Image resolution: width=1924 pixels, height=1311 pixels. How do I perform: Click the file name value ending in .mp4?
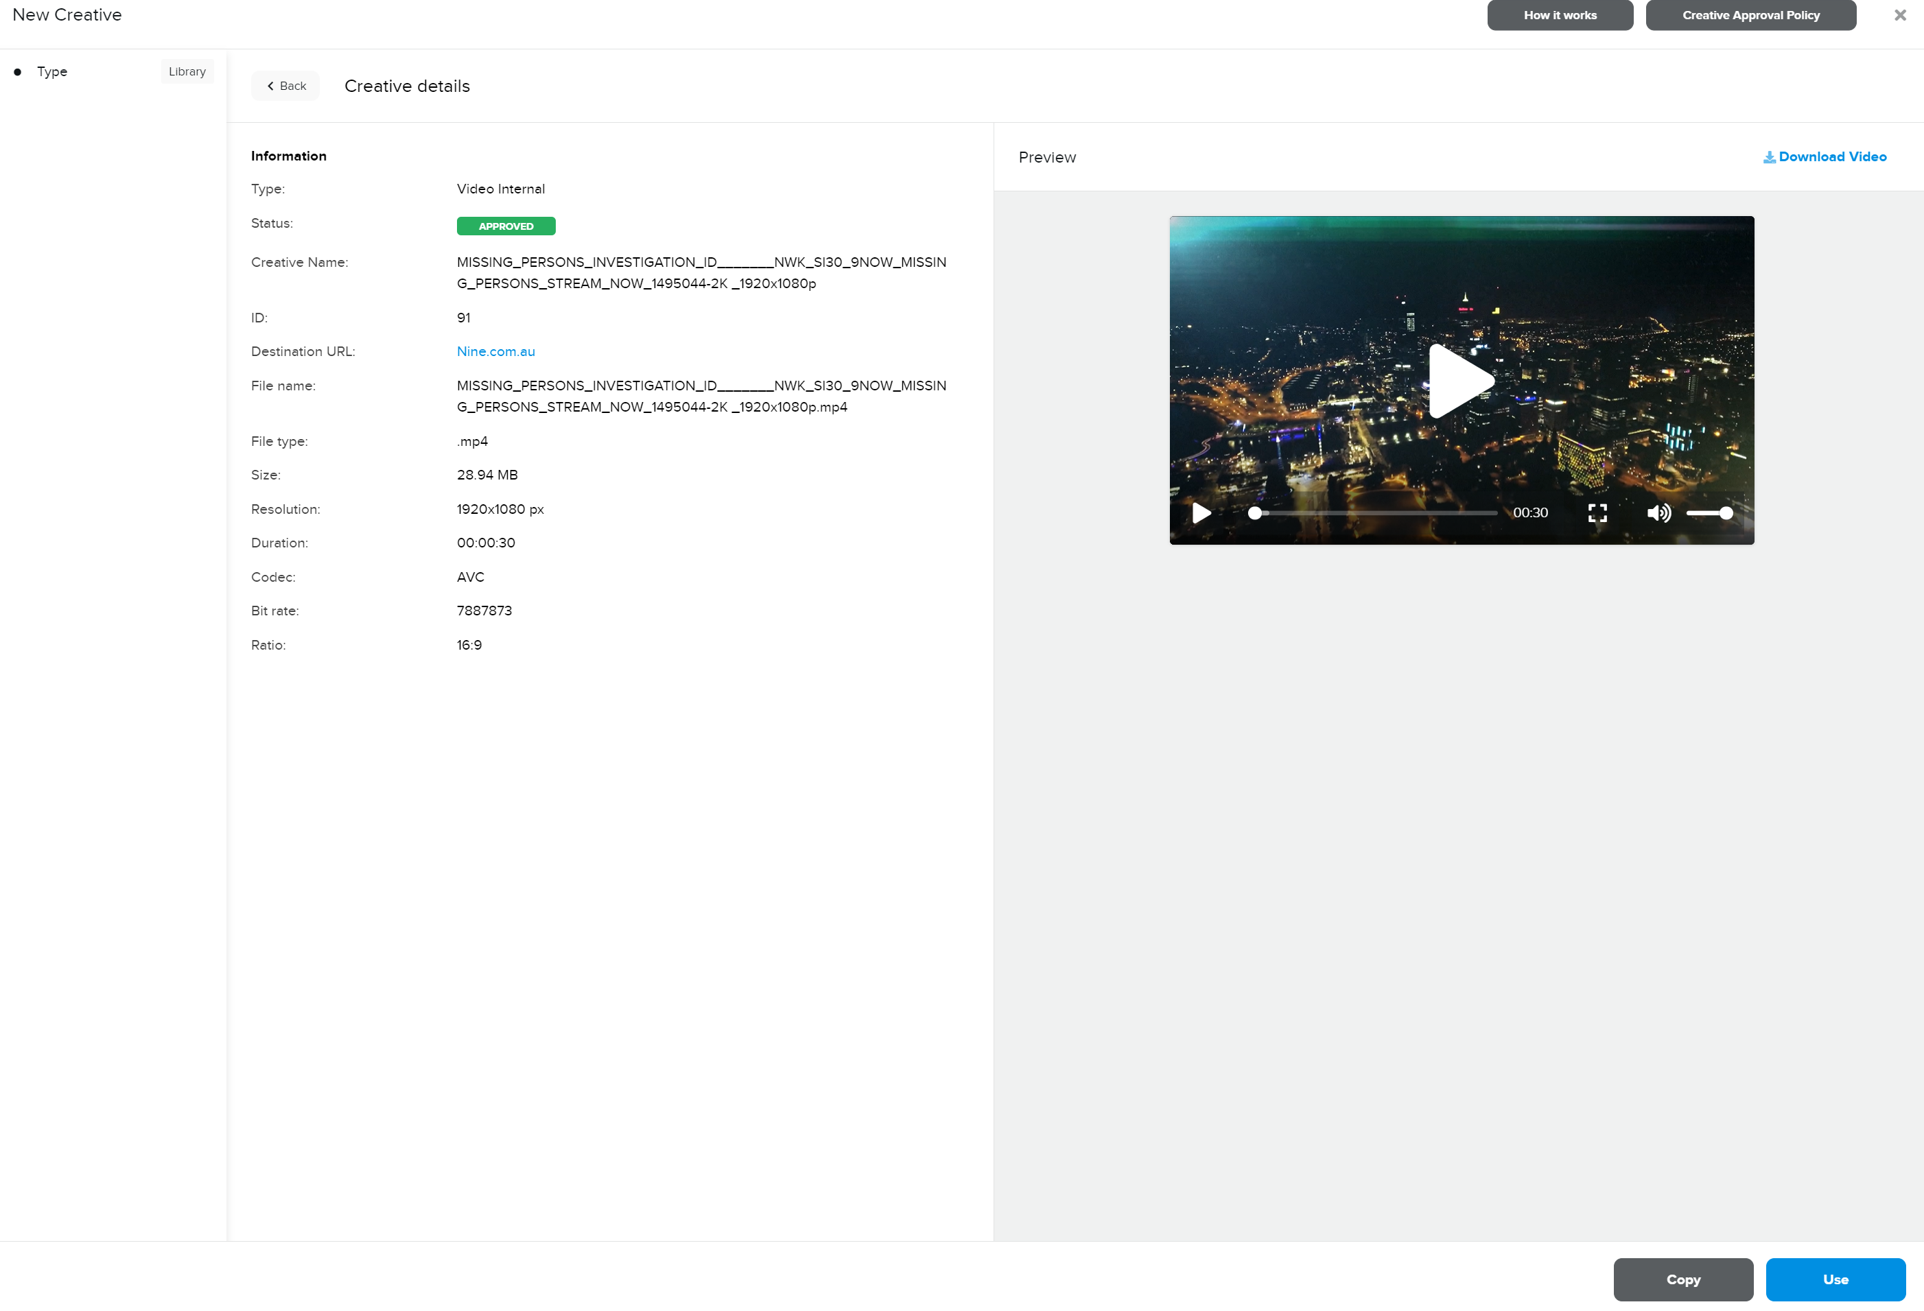(701, 397)
